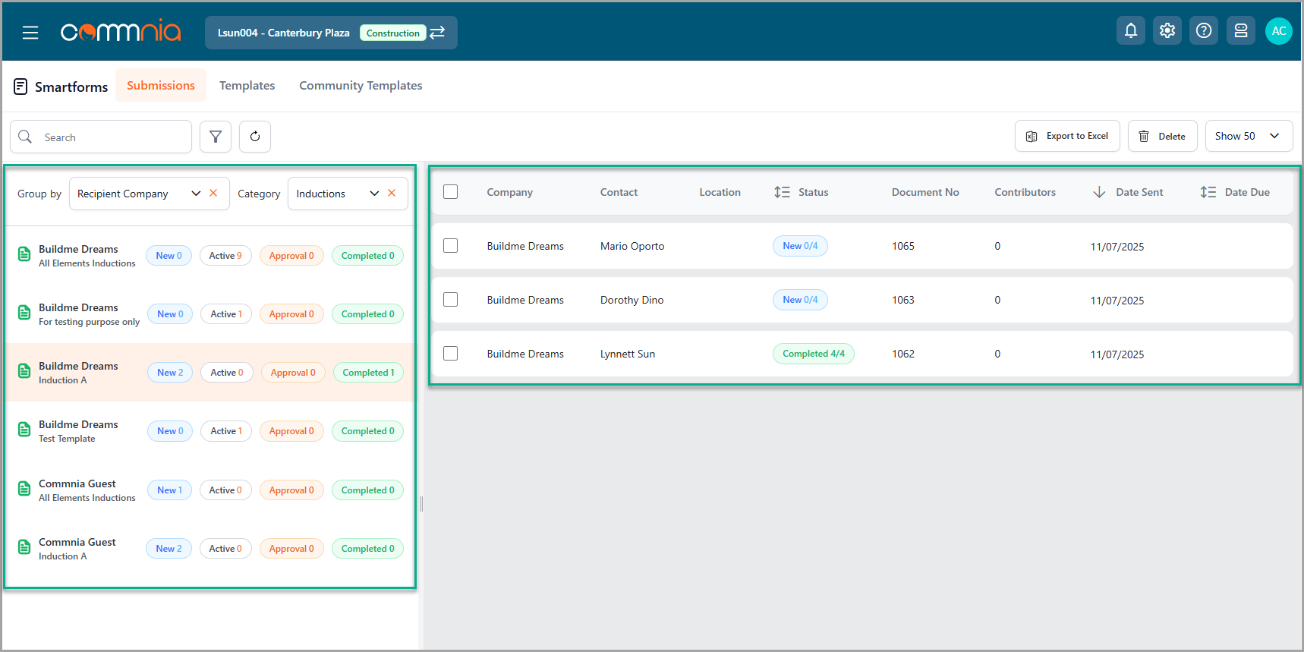Click the search magnifier icon

pyautogui.click(x=25, y=137)
